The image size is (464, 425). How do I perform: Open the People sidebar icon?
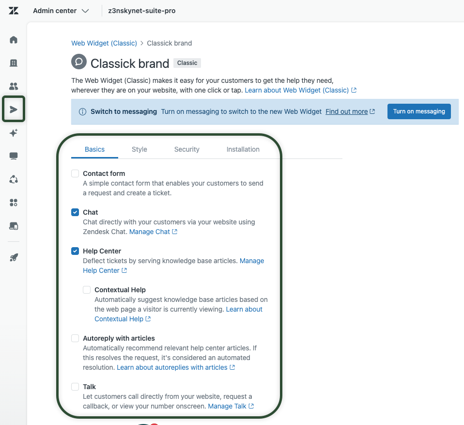click(x=14, y=86)
